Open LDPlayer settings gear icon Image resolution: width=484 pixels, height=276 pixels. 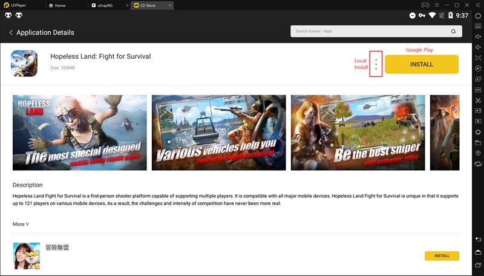pos(478,15)
